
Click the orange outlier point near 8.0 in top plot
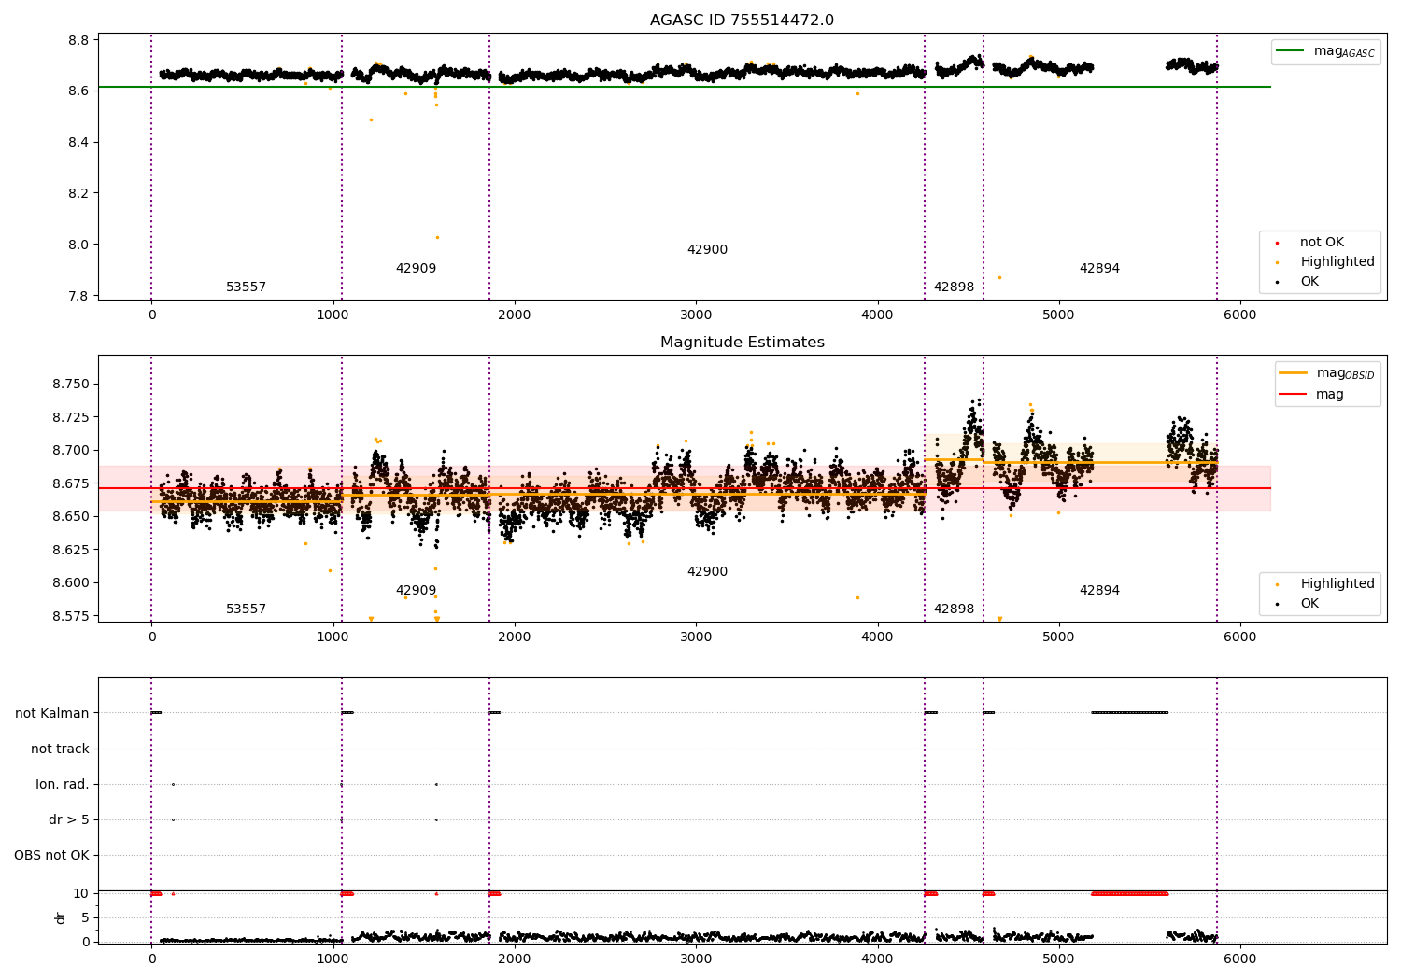point(437,237)
